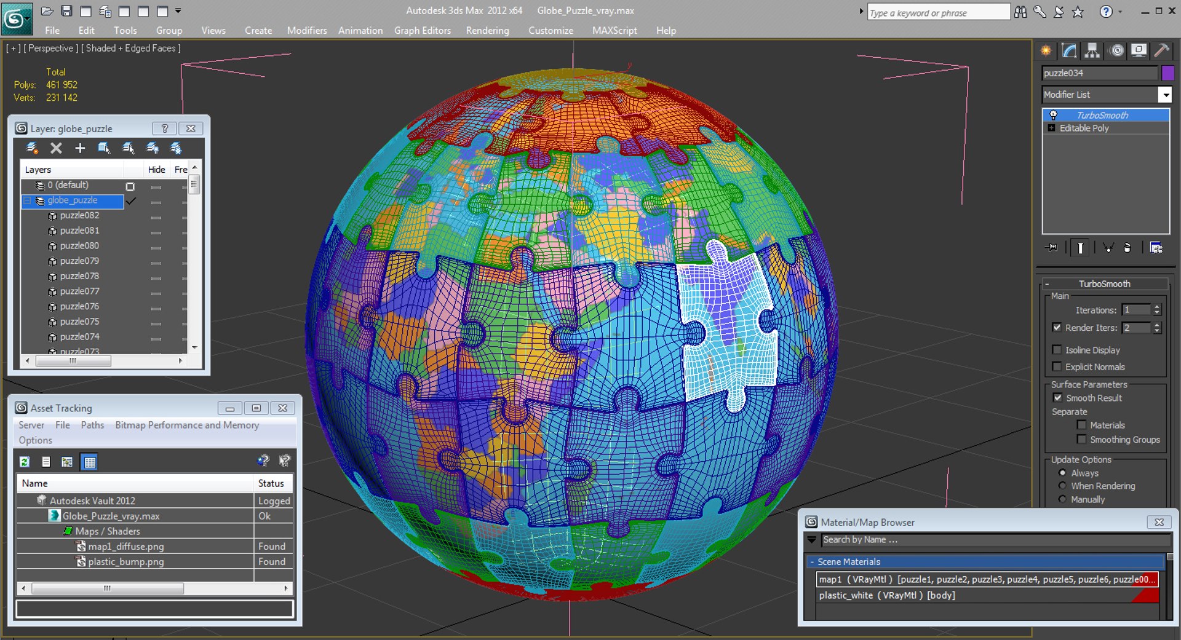Click the Shaded + Edged Faces label
The width and height of the screenshot is (1181, 640).
(x=131, y=48)
